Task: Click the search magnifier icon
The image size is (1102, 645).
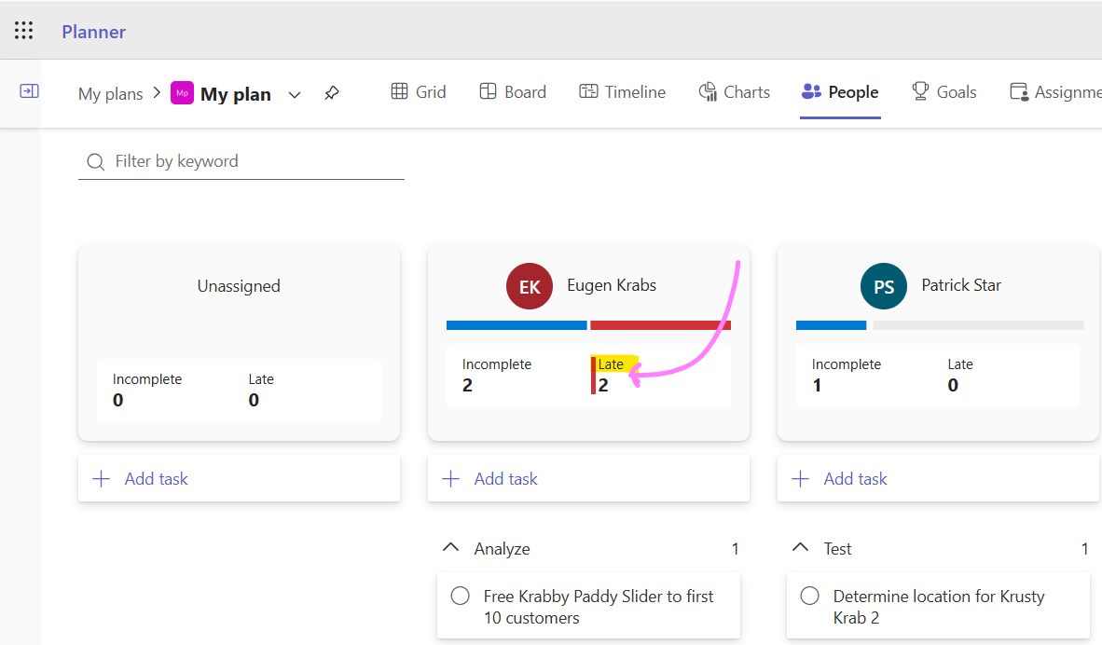Action: (x=96, y=162)
